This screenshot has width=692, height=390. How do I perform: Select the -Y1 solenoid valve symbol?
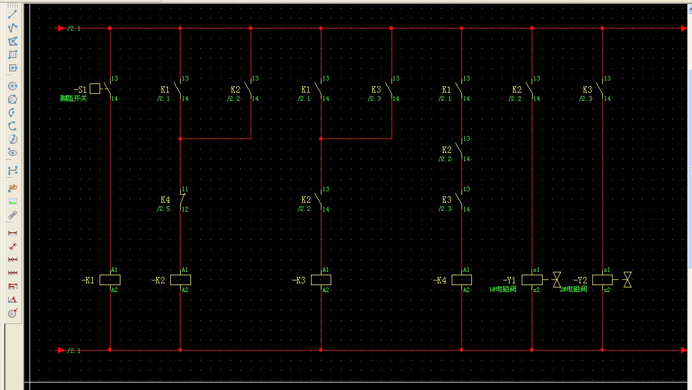coord(532,280)
